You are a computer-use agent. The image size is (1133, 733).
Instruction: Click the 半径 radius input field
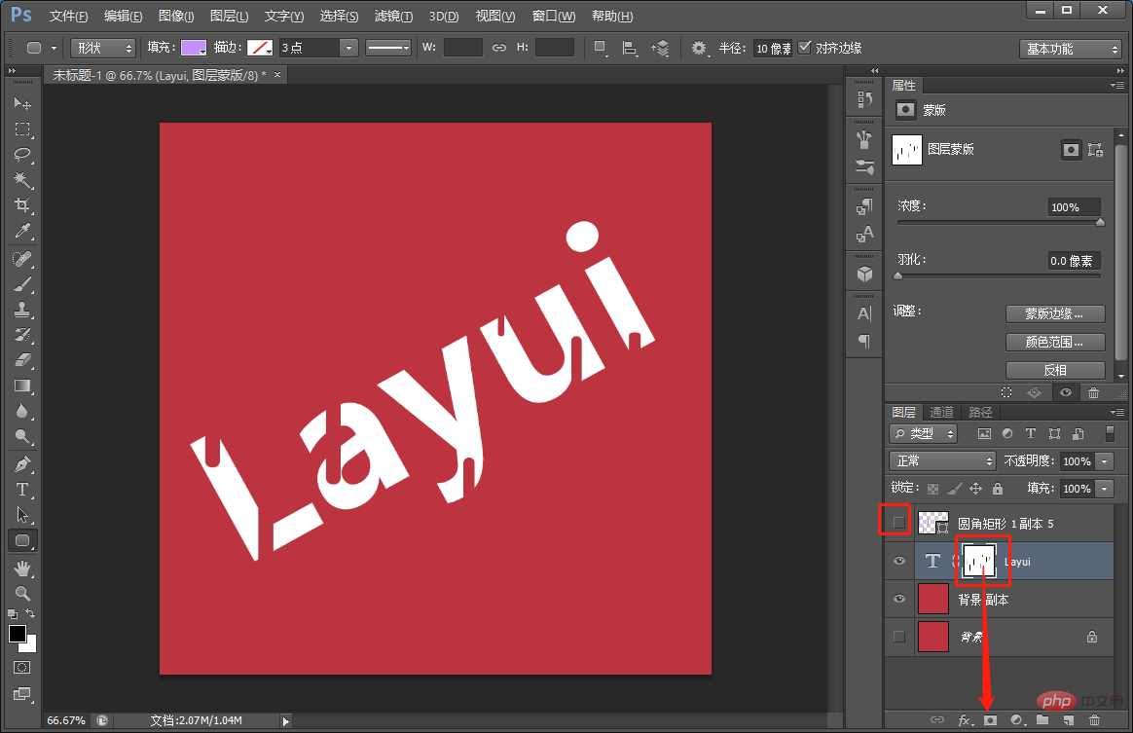[x=773, y=48]
